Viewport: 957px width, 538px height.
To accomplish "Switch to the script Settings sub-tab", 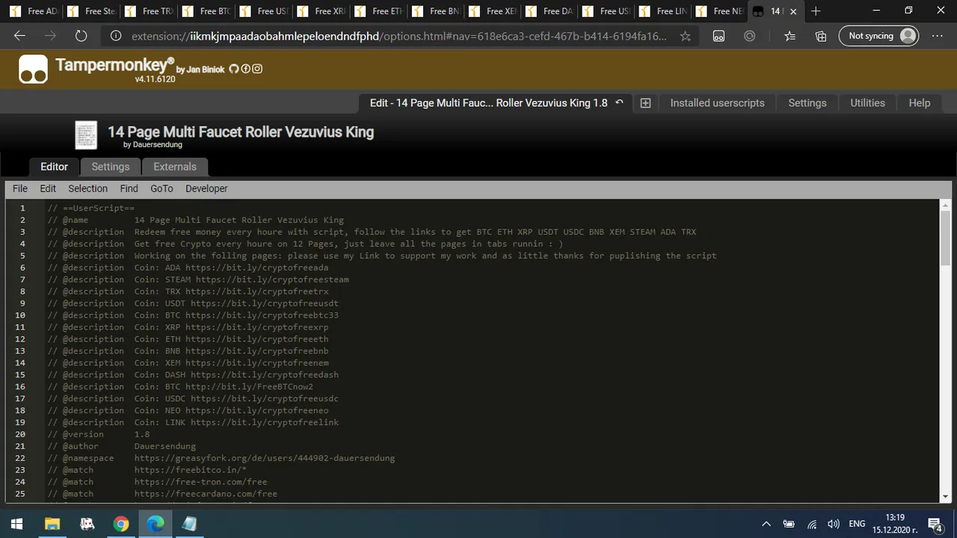I will click(x=110, y=167).
